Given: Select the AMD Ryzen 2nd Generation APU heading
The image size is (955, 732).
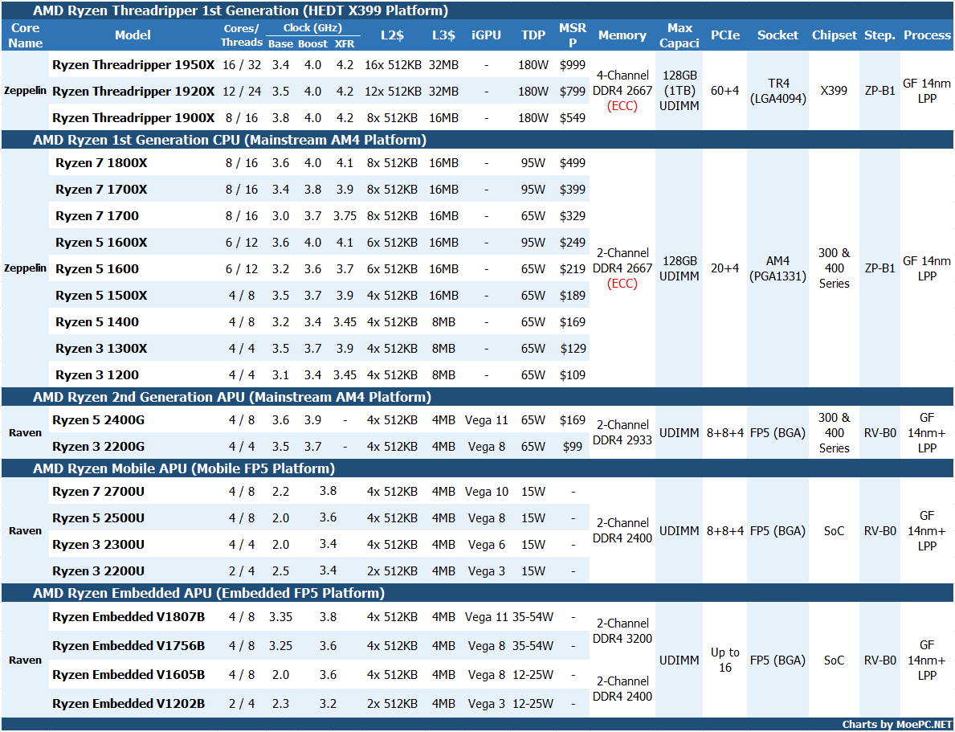Looking at the screenshot, I should click(232, 398).
